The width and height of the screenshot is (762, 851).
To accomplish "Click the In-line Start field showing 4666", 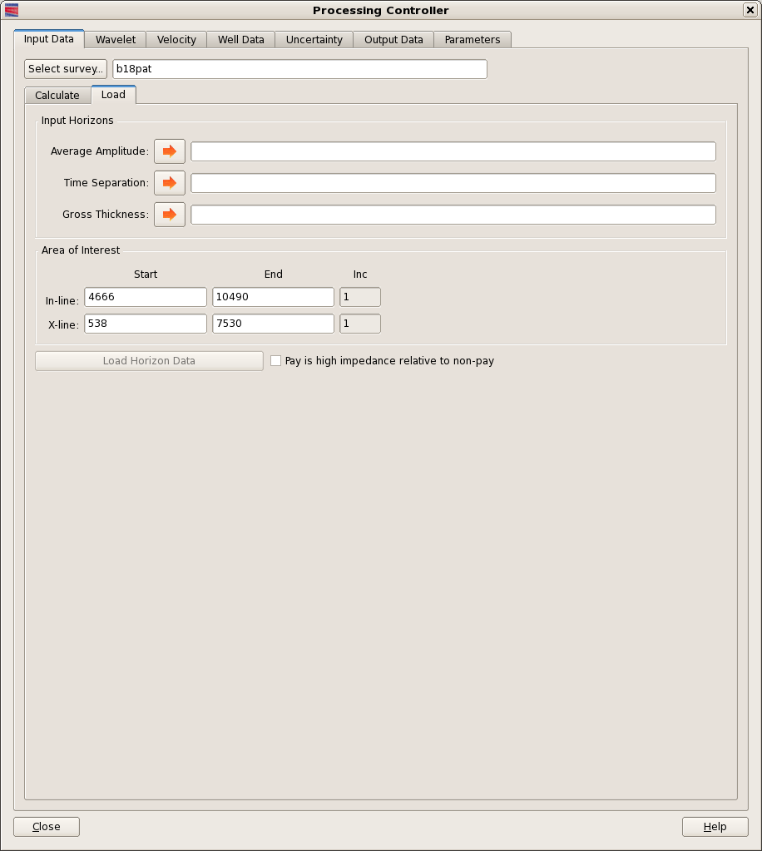I will click(x=145, y=298).
